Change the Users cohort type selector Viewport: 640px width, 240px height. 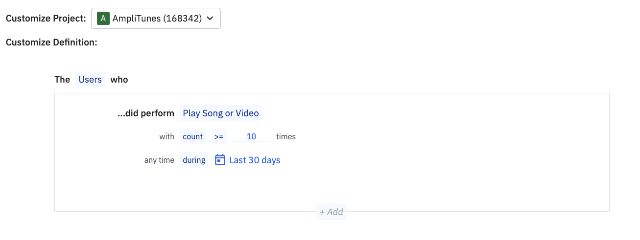[x=90, y=79]
